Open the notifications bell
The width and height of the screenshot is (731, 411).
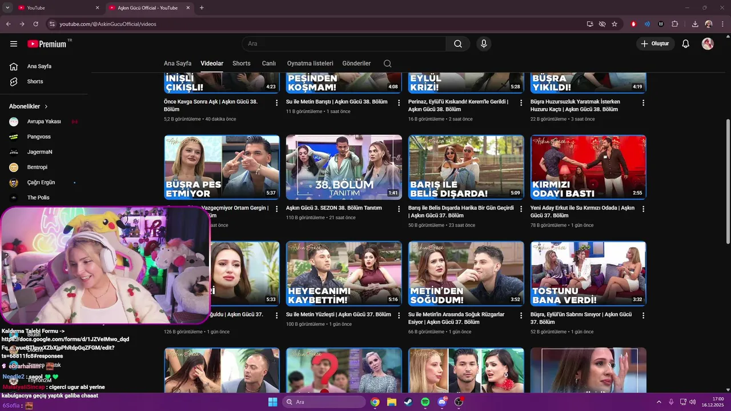(x=686, y=44)
